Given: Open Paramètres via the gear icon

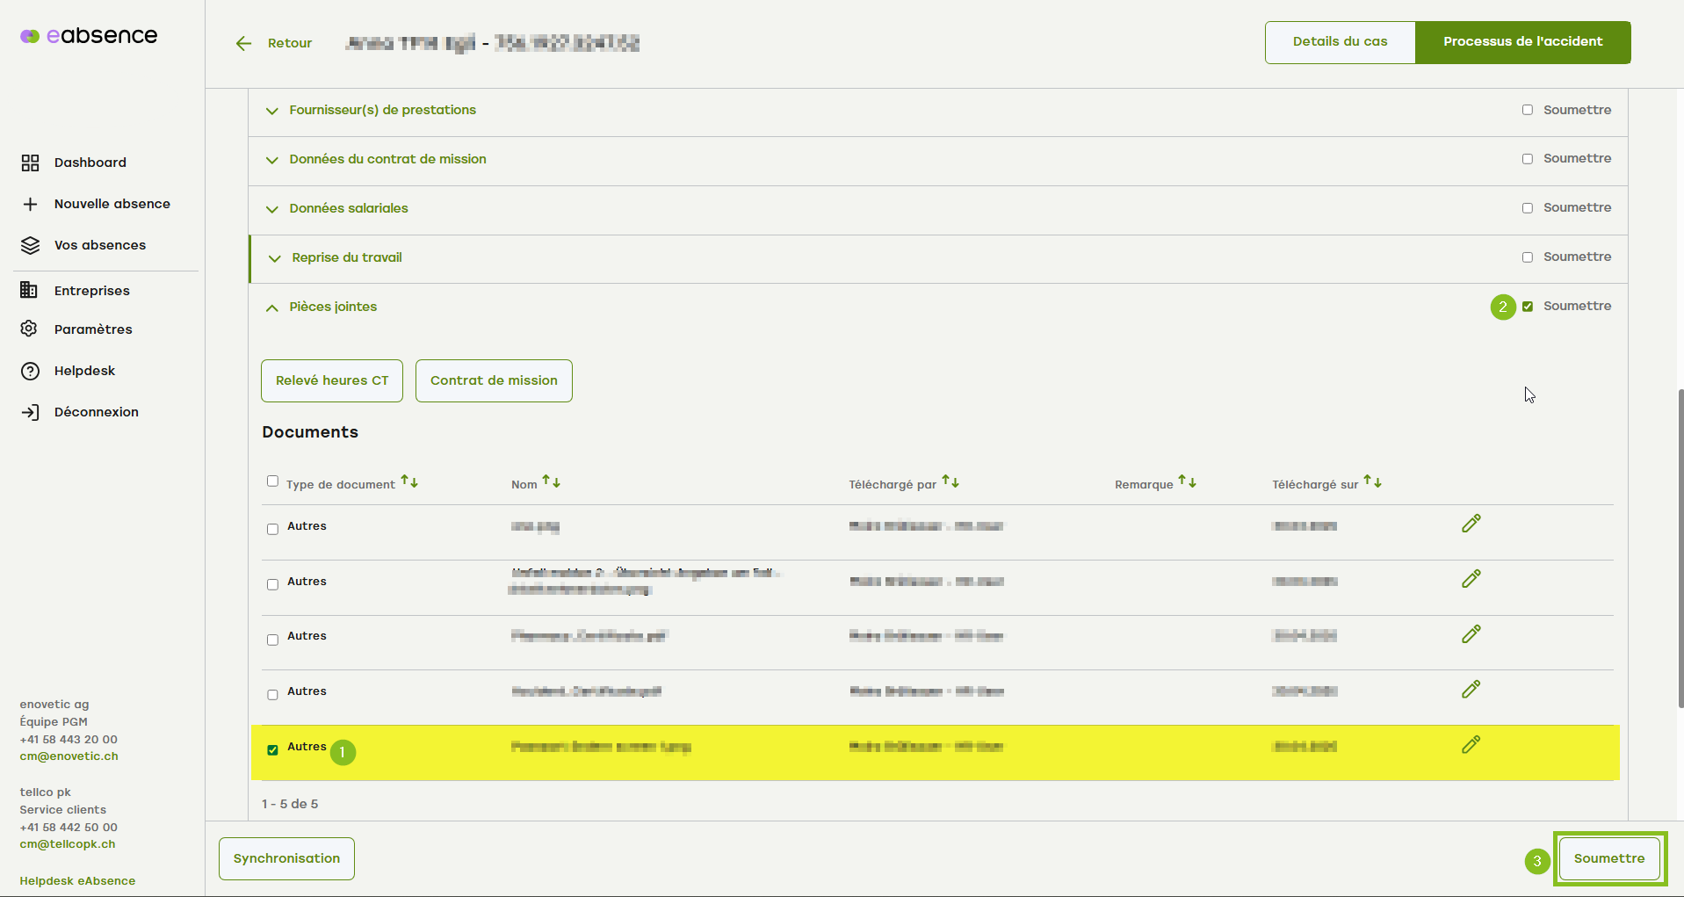Looking at the screenshot, I should pyautogui.click(x=30, y=329).
